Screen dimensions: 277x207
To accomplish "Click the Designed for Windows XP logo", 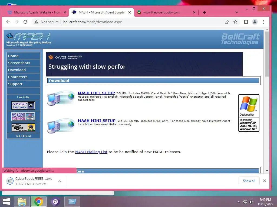I will [249, 113].
